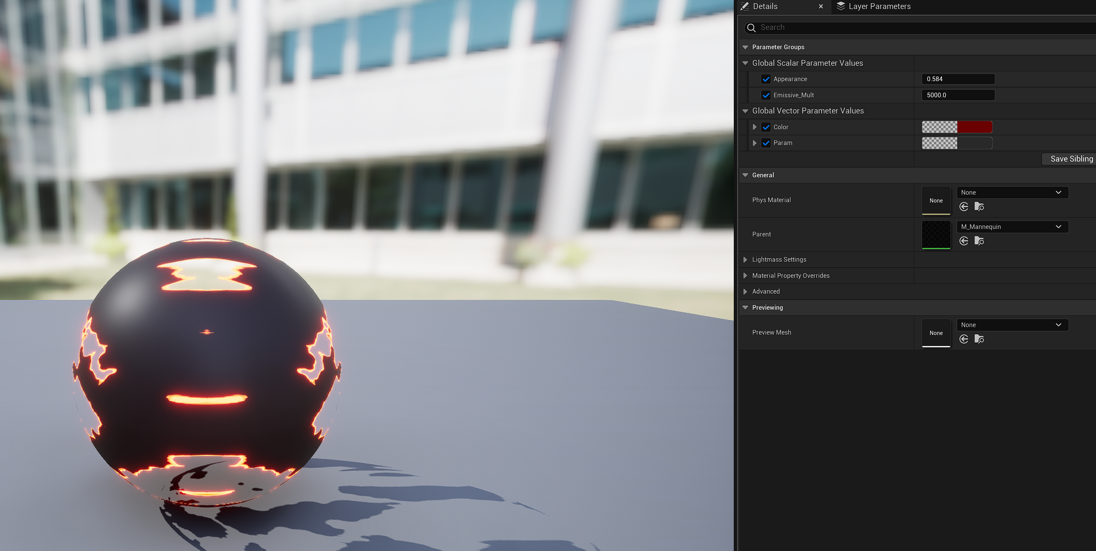Uncheck the Appearance parameter override
The height and width of the screenshot is (551, 1096).
click(x=766, y=79)
